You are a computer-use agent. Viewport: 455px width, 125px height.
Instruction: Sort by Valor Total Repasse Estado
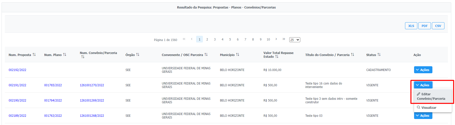277,57
